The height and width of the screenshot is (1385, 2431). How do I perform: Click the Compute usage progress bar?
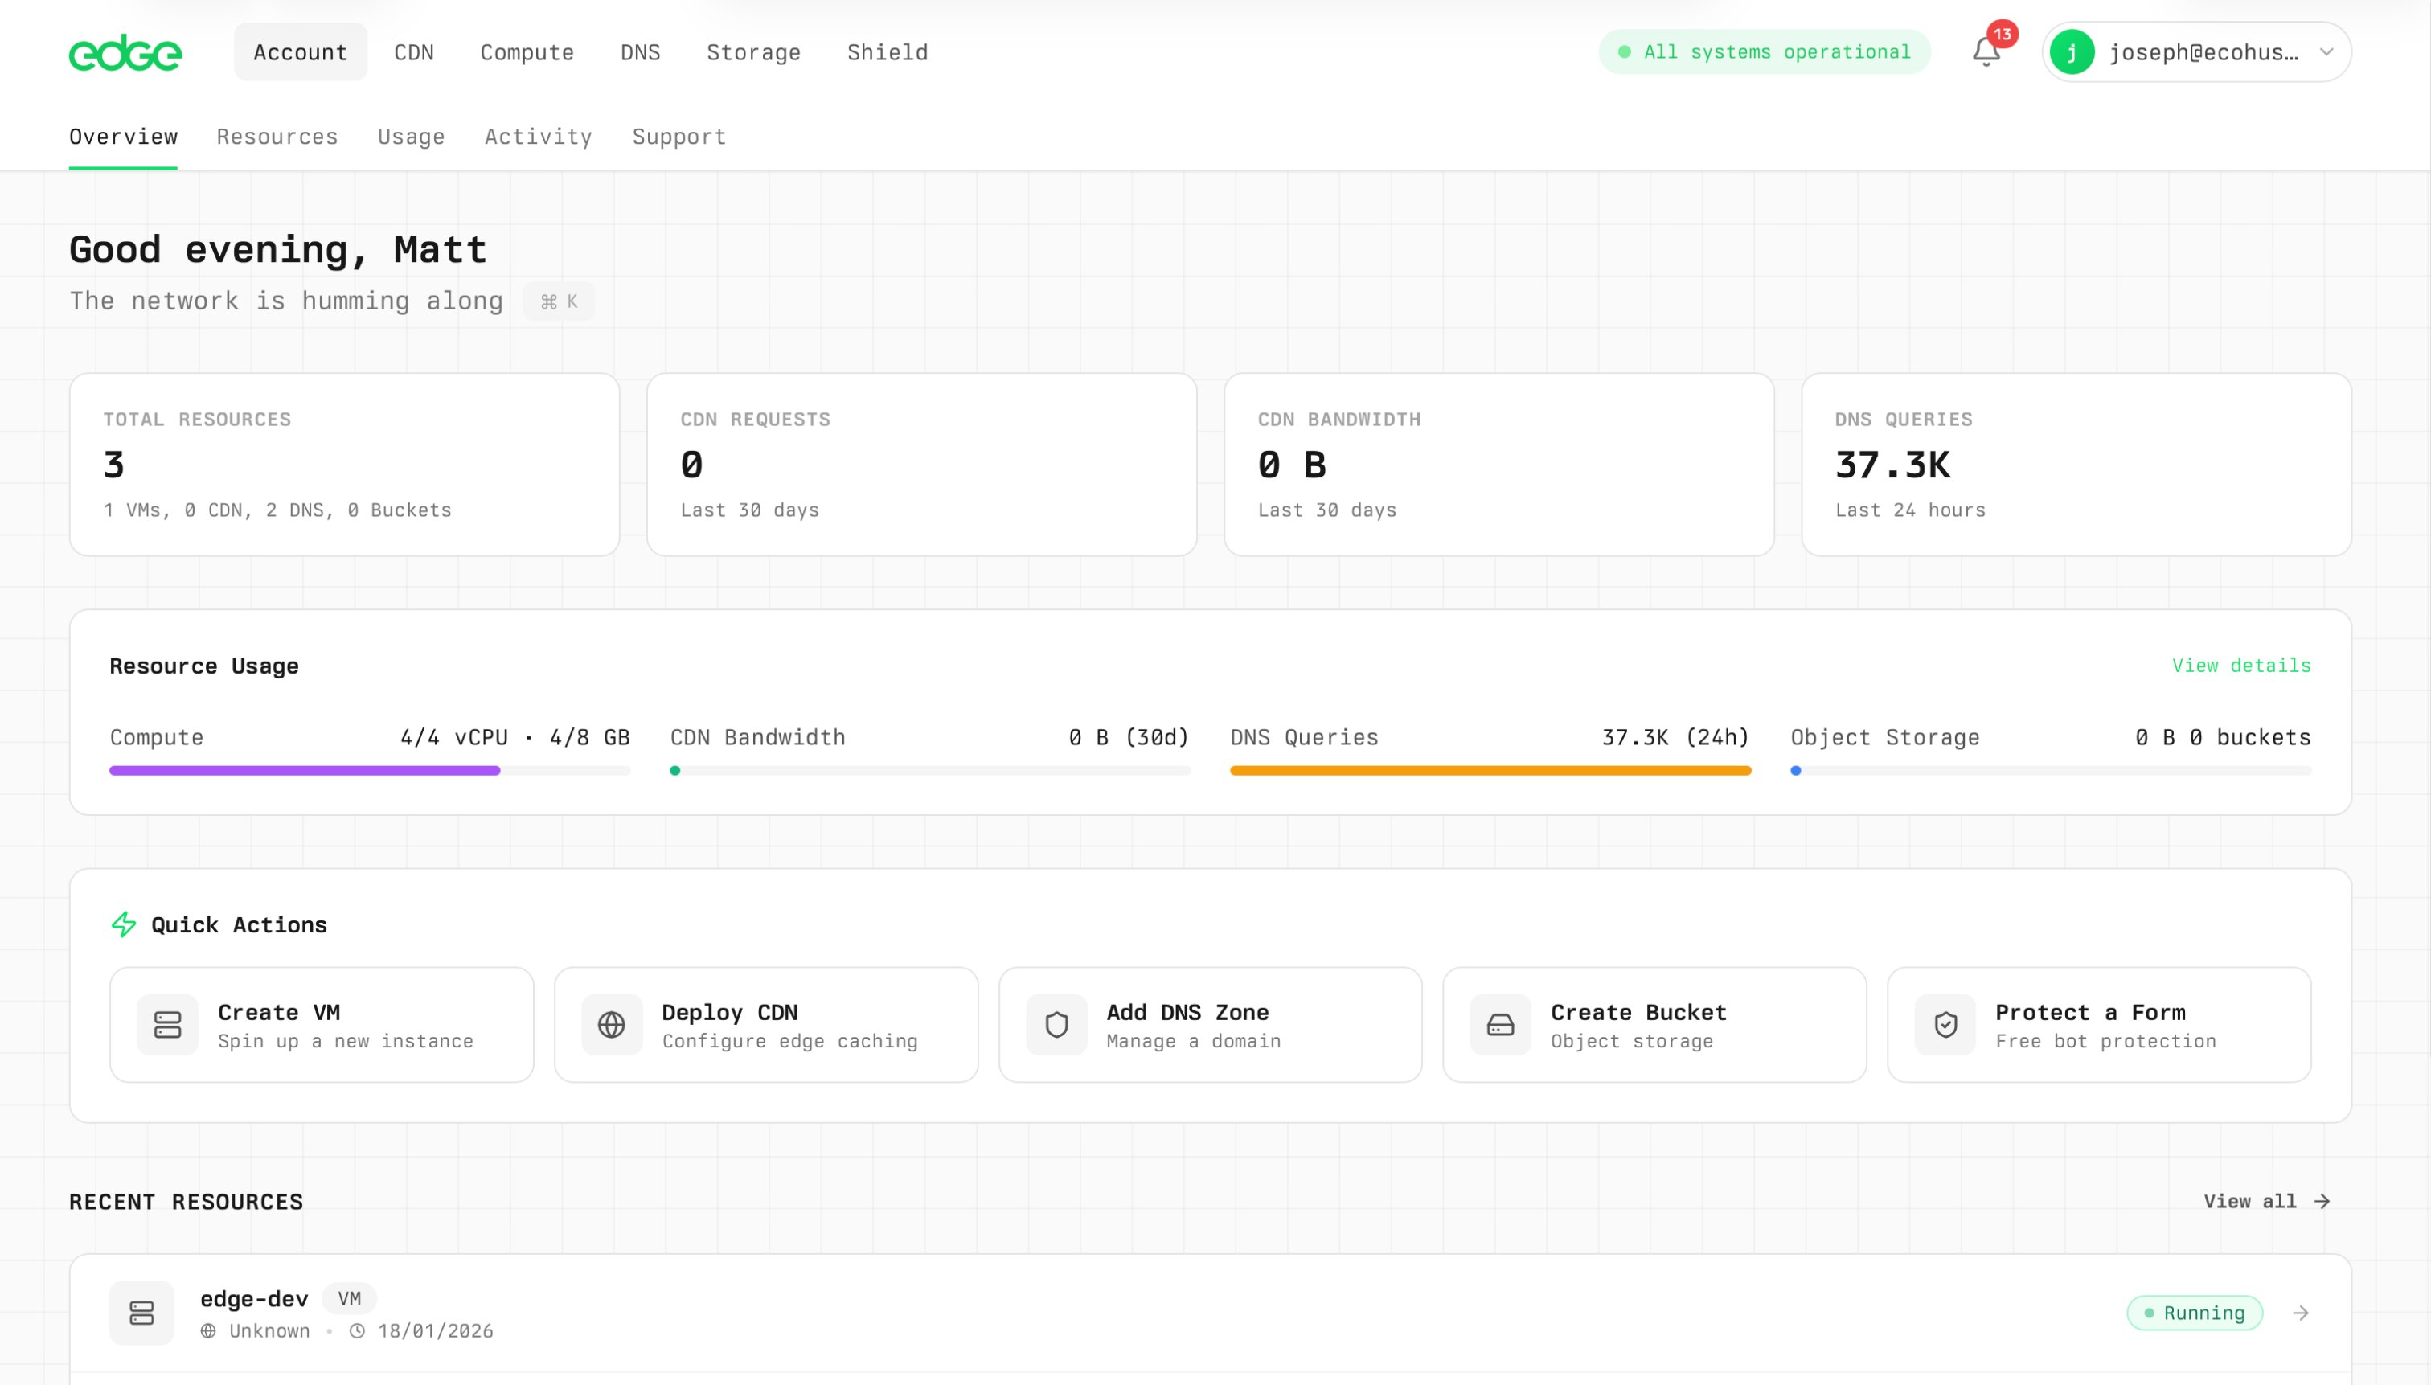370,771
